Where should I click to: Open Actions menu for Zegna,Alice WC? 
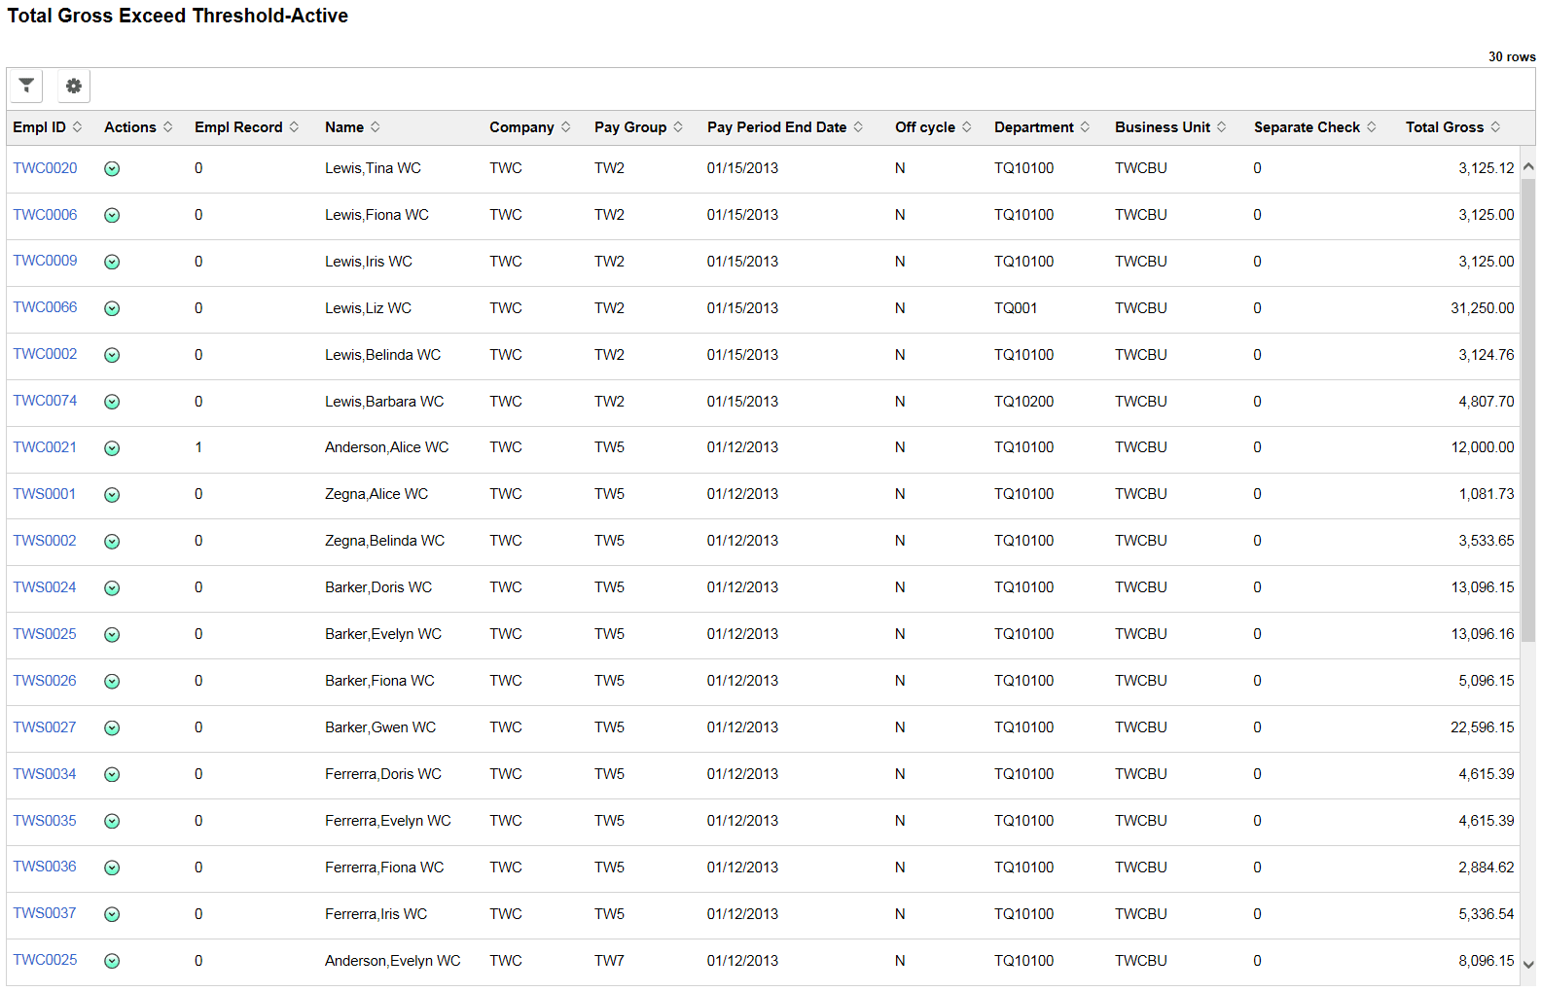pyautogui.click(x=112, y=495)
